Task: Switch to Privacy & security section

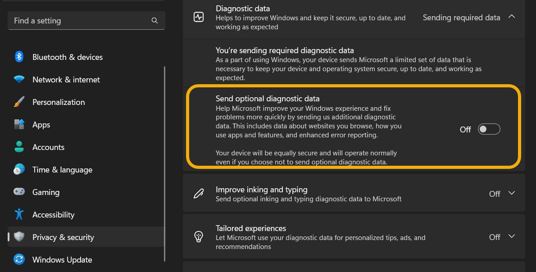Action: 63,237
